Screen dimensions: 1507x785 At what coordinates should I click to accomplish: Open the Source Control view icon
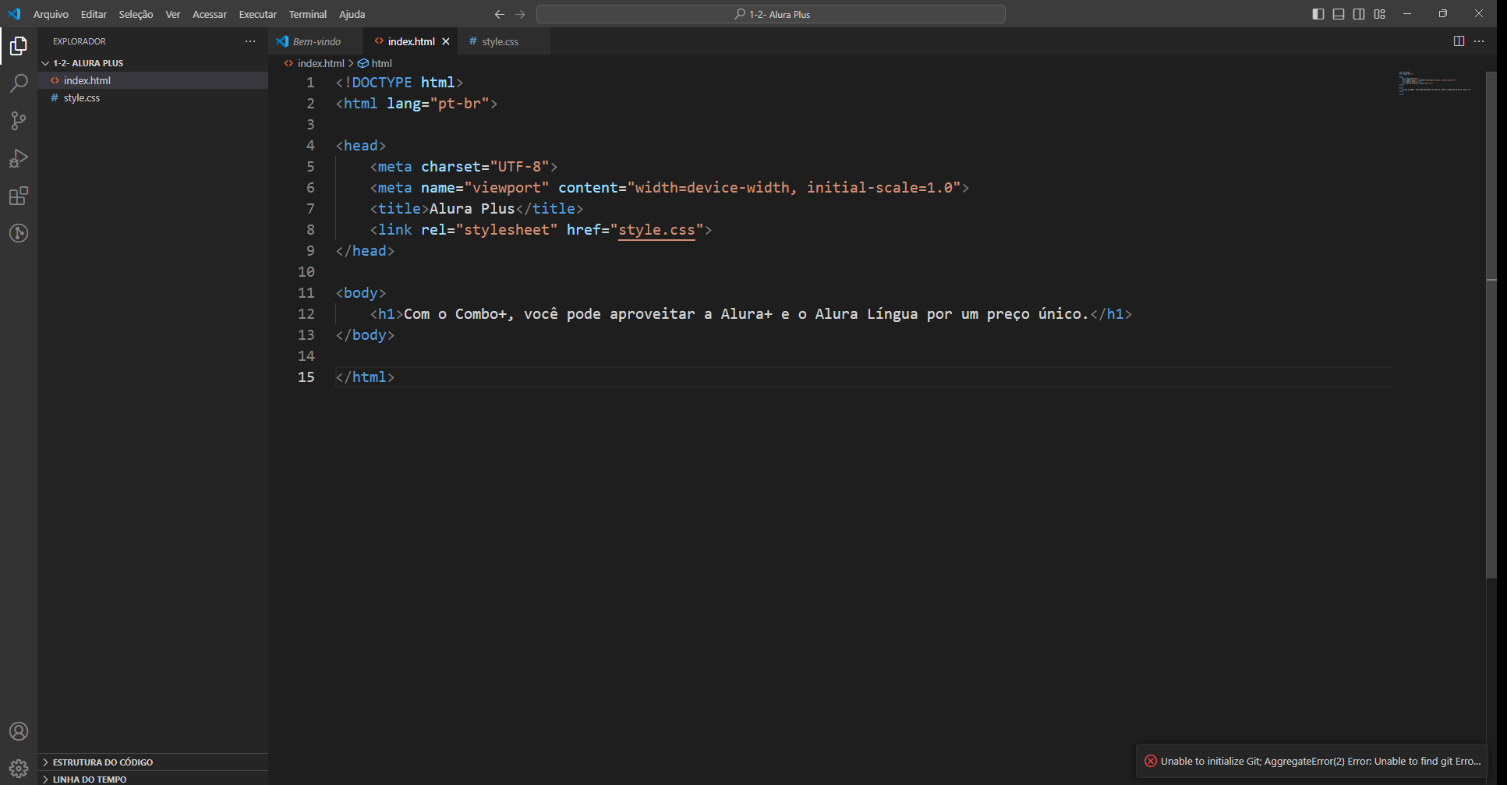coord(19,121)
